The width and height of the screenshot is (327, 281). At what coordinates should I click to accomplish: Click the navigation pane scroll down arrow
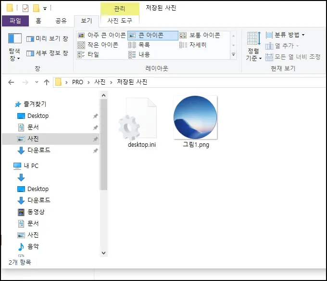point(104,253)
